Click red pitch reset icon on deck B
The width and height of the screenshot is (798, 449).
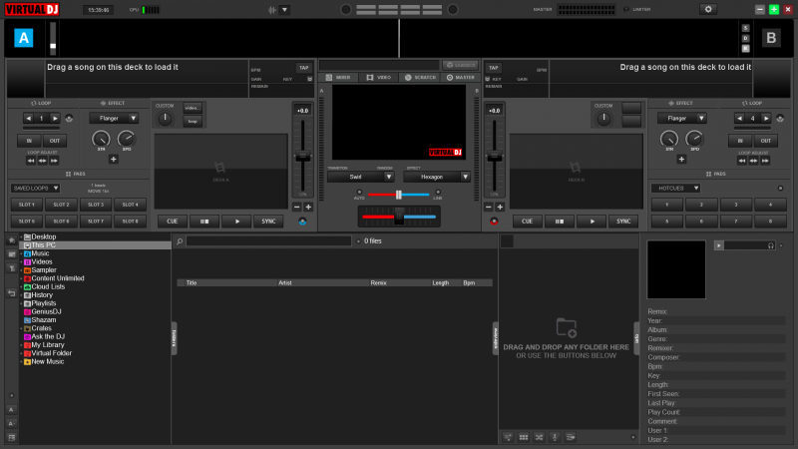click(x=494, y=222)
